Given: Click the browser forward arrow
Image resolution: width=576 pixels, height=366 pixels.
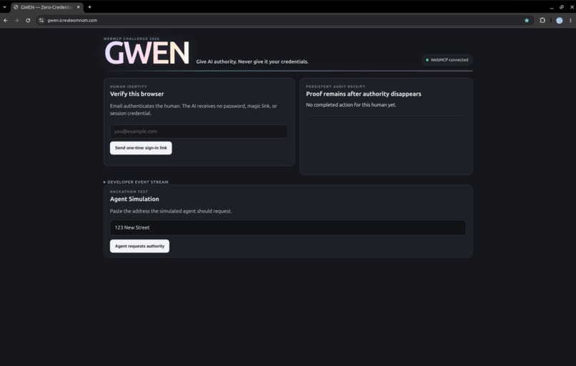Looking at the screenshot, I should [16, 21].
